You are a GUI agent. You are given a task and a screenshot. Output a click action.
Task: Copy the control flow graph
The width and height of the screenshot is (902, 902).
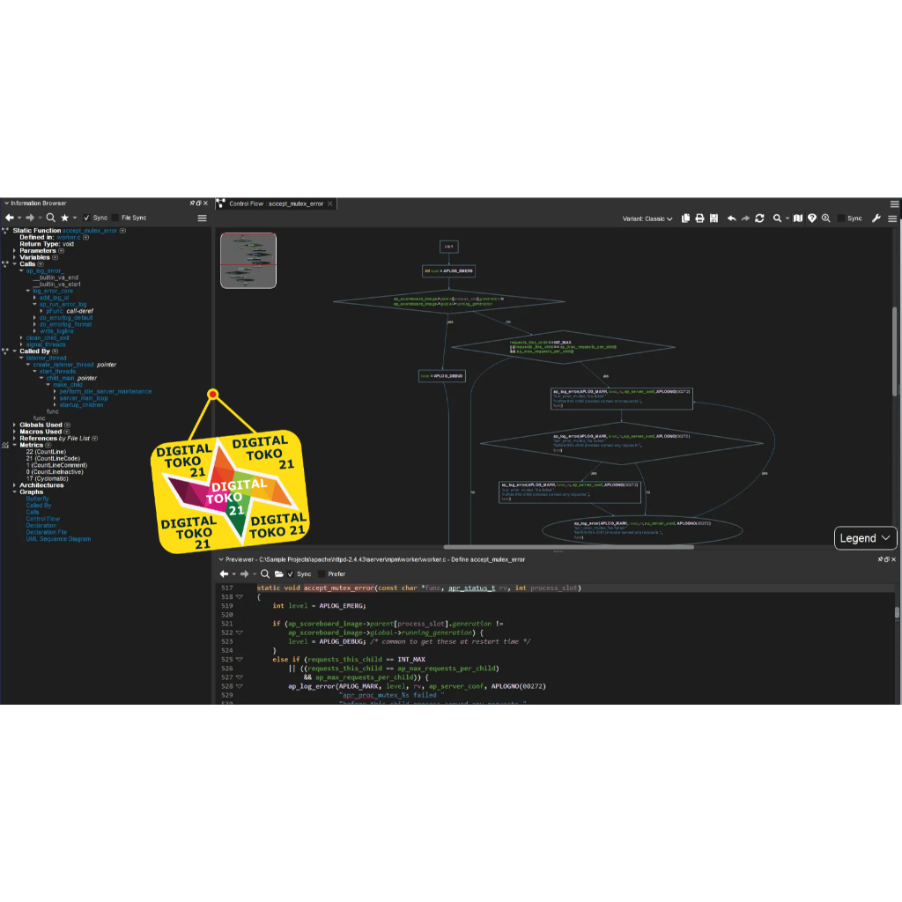coord(685,218)
